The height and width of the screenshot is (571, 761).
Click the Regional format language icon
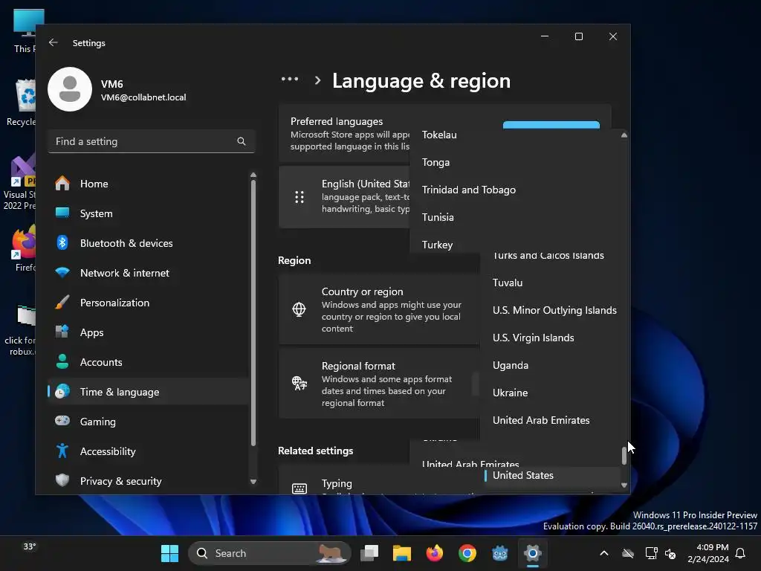tap(299, 384)
